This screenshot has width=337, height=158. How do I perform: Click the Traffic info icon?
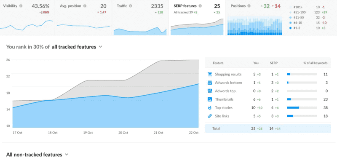pyautogui.click(x=131, y=6)
